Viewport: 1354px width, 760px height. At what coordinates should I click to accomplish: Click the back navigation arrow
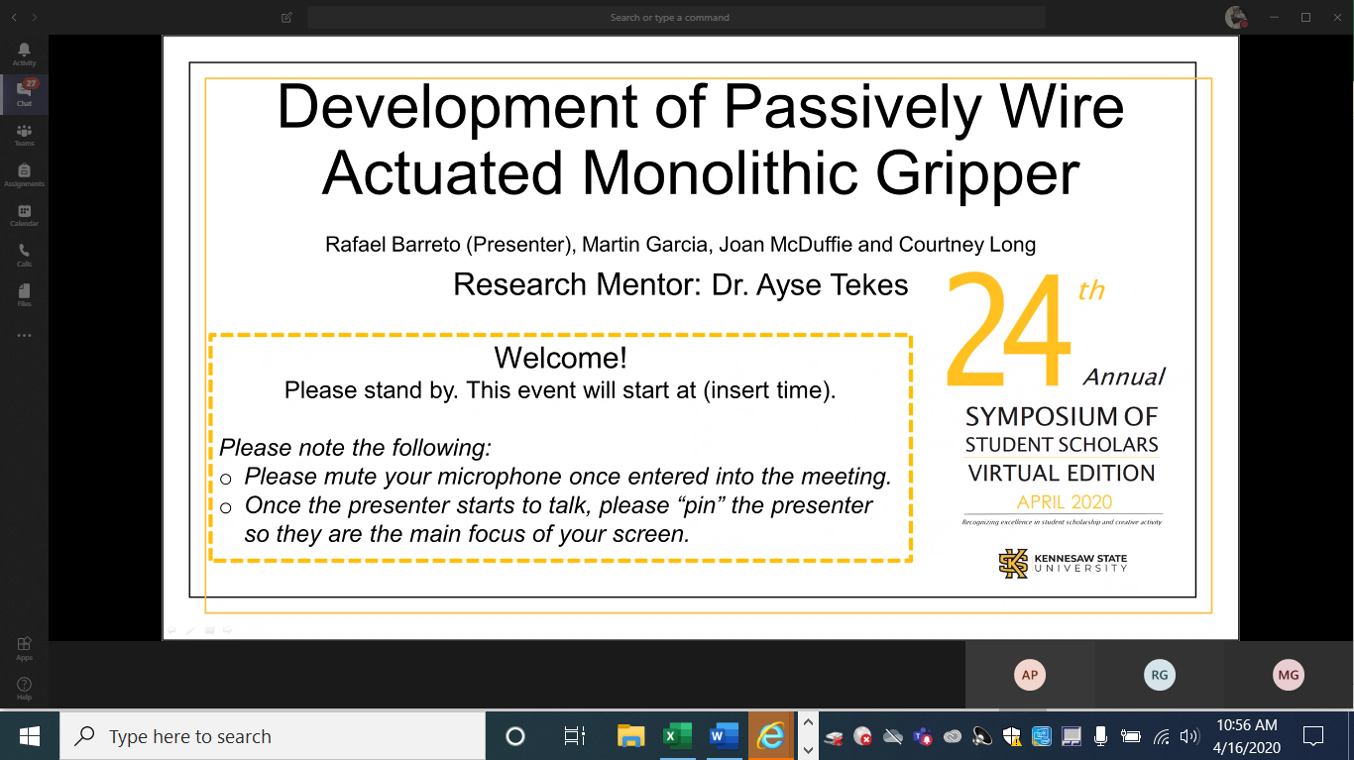click(14, 18)
